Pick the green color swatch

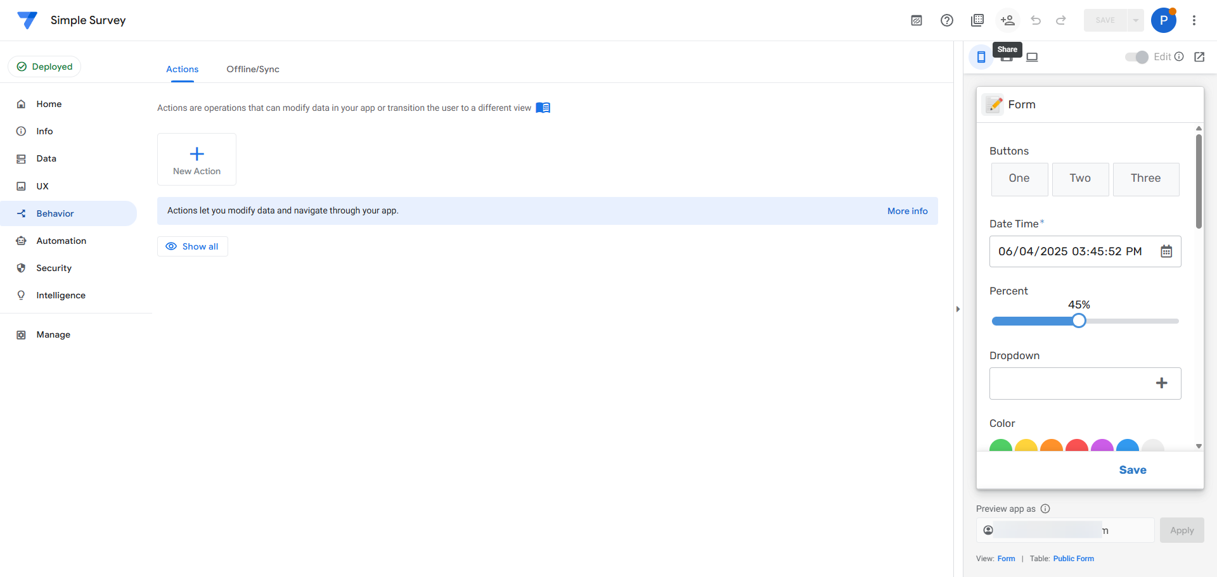pos(1001,445)
